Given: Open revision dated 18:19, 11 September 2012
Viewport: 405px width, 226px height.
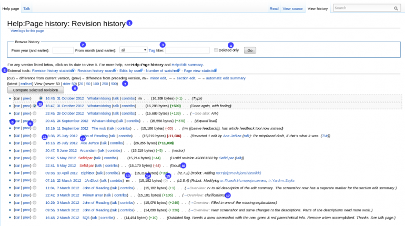Looking at the screenshot, I should 67,128.
